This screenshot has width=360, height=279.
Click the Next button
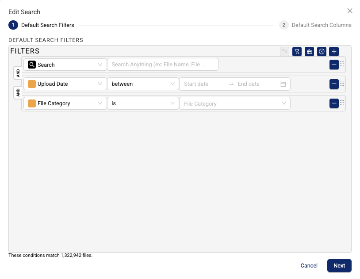point(339,266)
